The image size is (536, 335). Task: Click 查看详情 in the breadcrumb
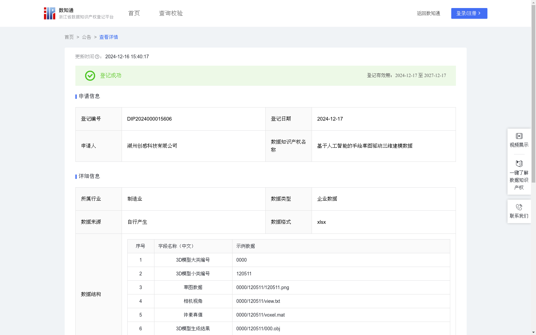pos(109,37)
